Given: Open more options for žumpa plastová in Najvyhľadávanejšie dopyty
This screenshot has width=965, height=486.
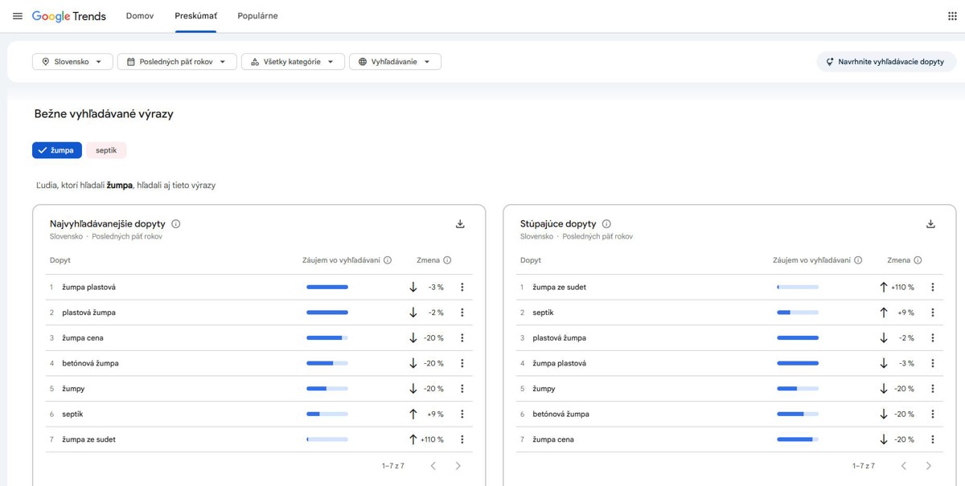Looking at the screenshot, I should [462, 287].
